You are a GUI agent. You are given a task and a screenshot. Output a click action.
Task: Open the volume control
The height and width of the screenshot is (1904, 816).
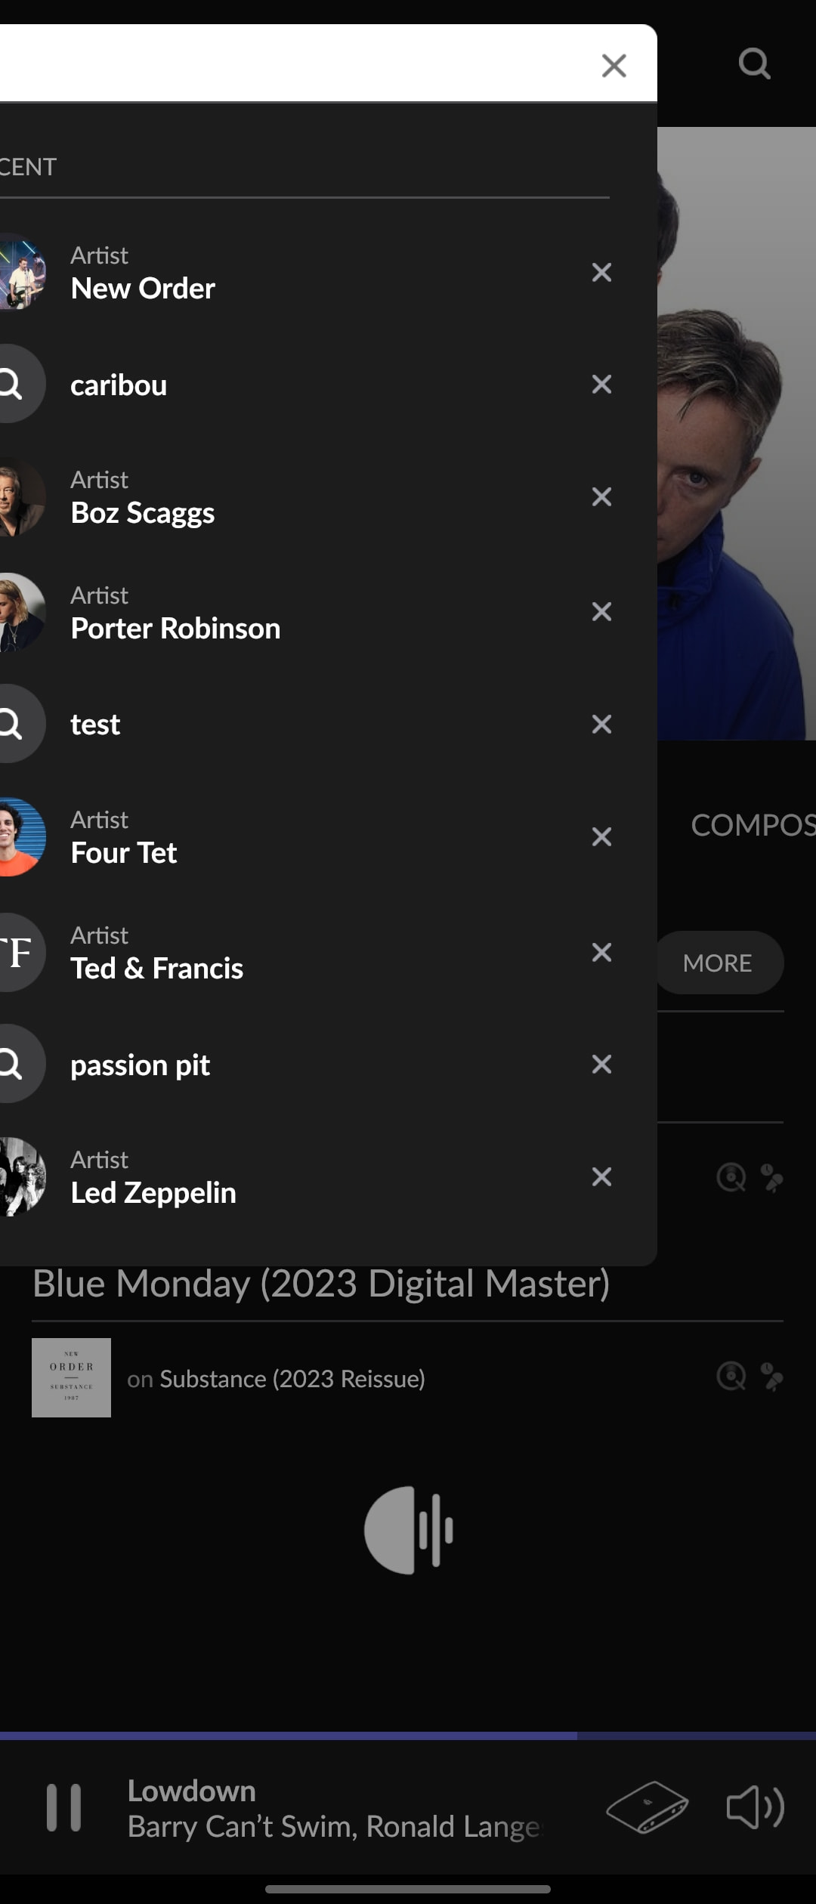(755, 1808)
